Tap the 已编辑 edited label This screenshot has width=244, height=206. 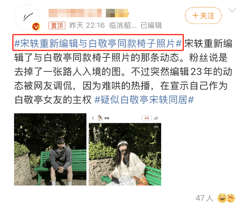click(151, 25)
